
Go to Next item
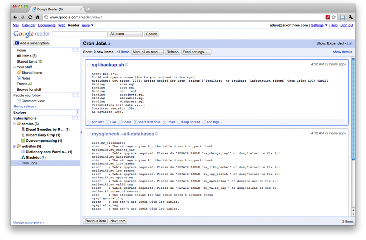(x=118, y=221)
